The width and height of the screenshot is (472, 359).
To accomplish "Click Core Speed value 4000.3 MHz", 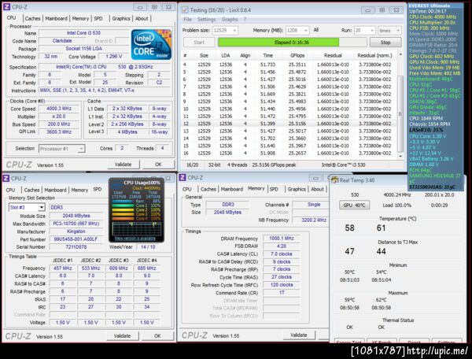I will coord(59,109).
